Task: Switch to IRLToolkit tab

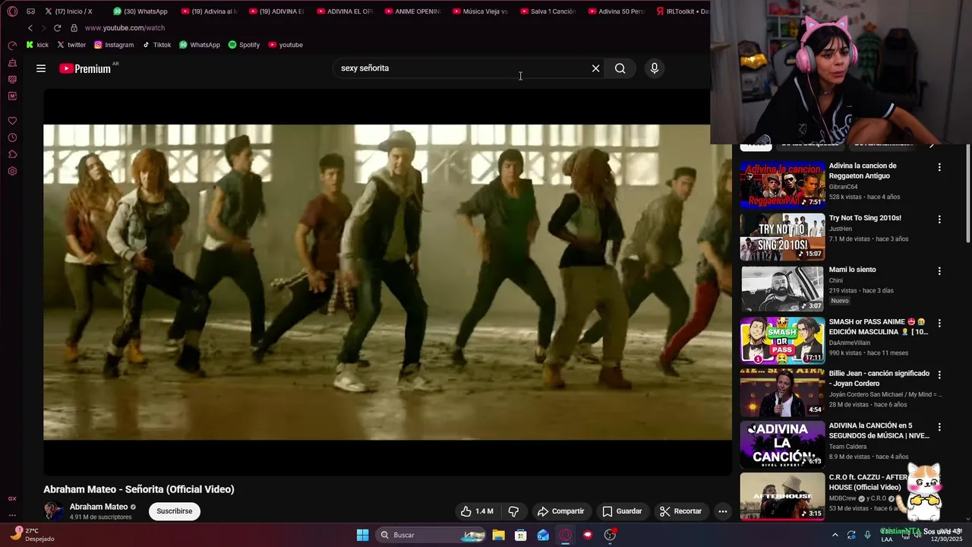Action: pyautogui.click(x=682, y=11)
